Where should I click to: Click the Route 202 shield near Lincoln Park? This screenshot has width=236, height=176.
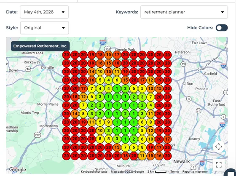pos(107,49)
